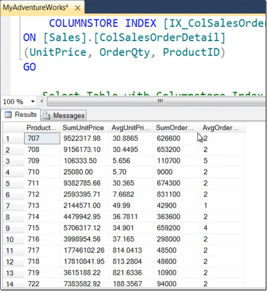Select cell 709 in Product column
267x291 pixels.
coord(42,161)
